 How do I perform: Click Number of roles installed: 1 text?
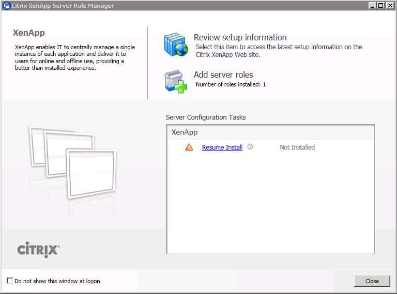click(231, 84)
